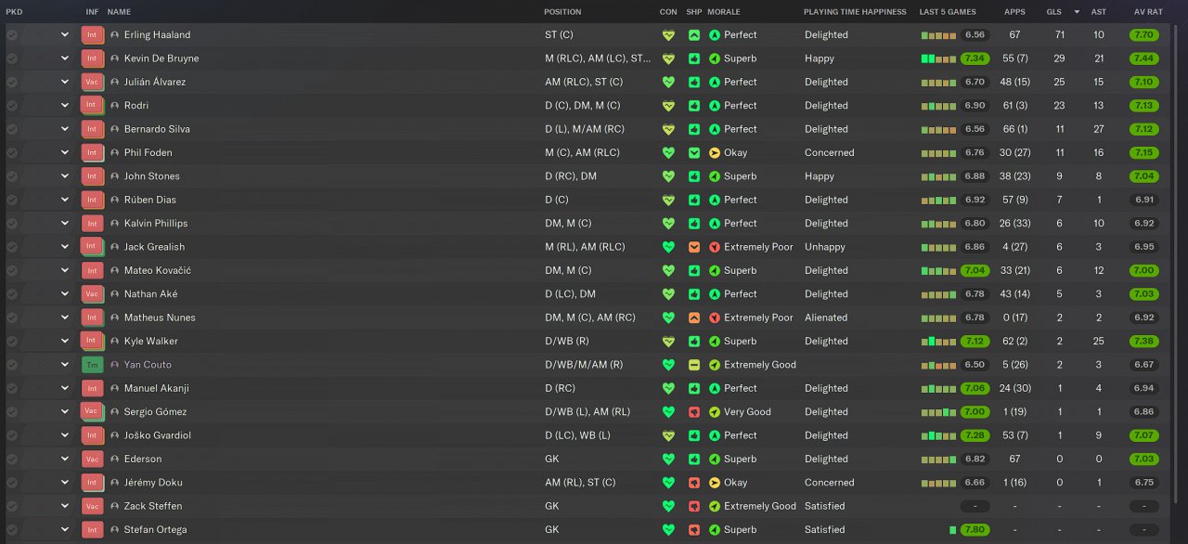Click Zack Steffen's red sharpness icon

click(x=694, y=506)
